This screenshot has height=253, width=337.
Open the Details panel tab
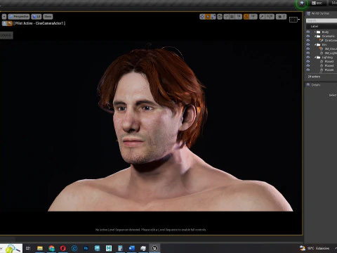315,85
